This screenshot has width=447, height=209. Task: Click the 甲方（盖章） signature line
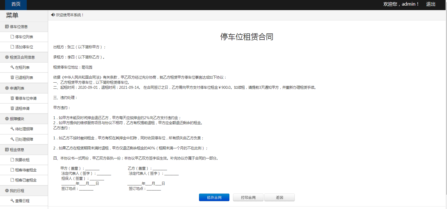pos(80,169)
